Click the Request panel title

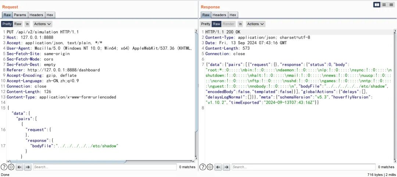click(10, 7)
